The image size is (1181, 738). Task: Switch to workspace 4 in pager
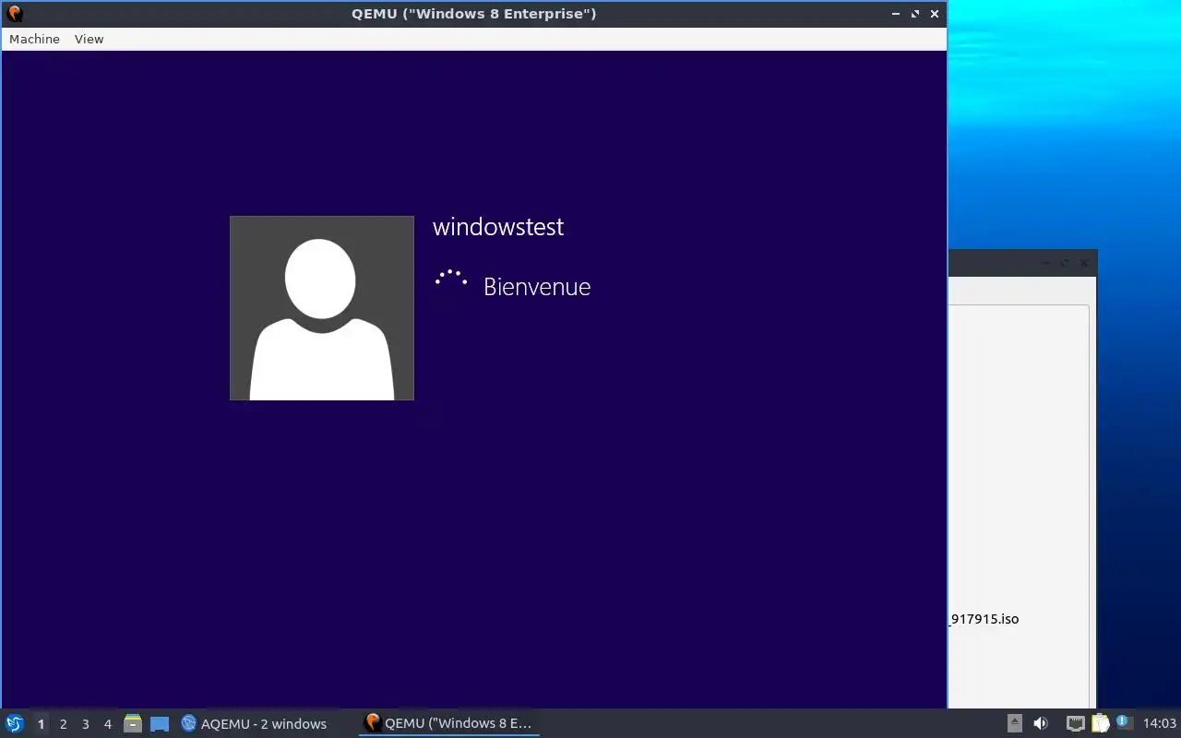107,724
